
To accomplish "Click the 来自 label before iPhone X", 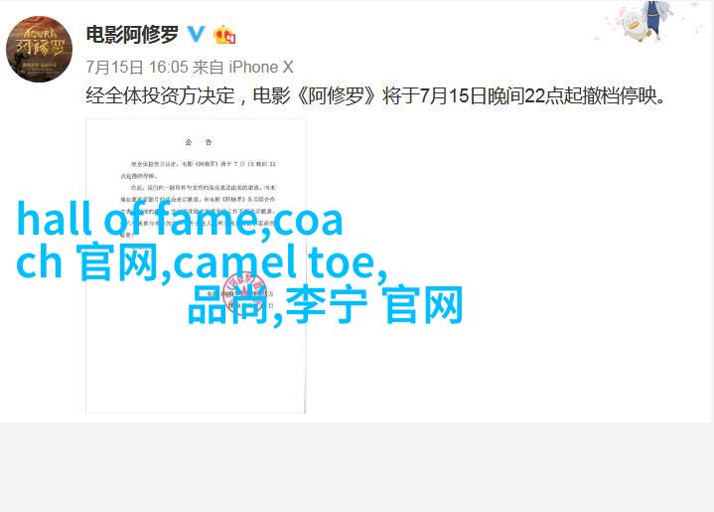I will [209, 67].
